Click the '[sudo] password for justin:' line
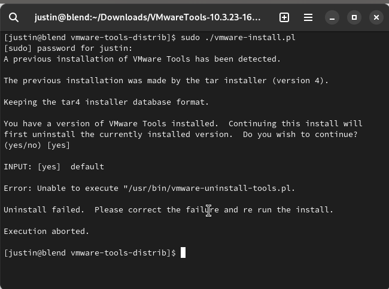The height and width of the screenshot is (289, 389). (x=68, y=48)
